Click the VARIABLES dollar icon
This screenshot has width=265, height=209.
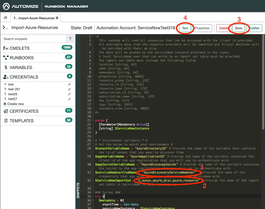[x=6, y=67]
